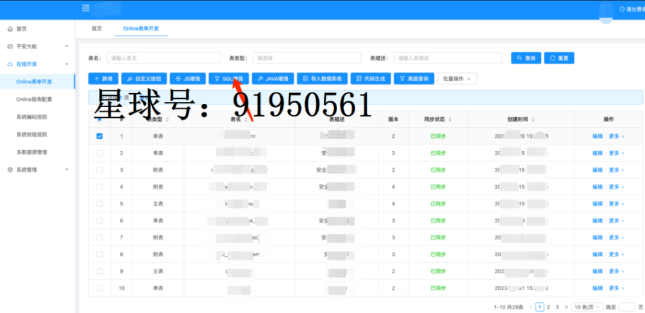Open the 批量操作 dropdown
This screenshot has width=645, height=313.
(x=457, y=79)
